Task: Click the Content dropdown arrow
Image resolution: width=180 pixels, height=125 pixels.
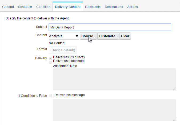Action: point(77,36)
